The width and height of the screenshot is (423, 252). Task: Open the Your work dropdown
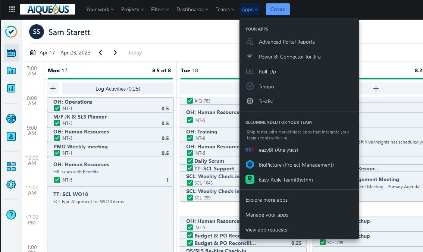pos(100,10)
